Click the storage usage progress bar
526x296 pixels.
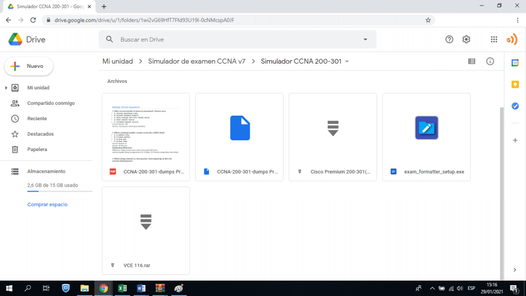[60, 191]
